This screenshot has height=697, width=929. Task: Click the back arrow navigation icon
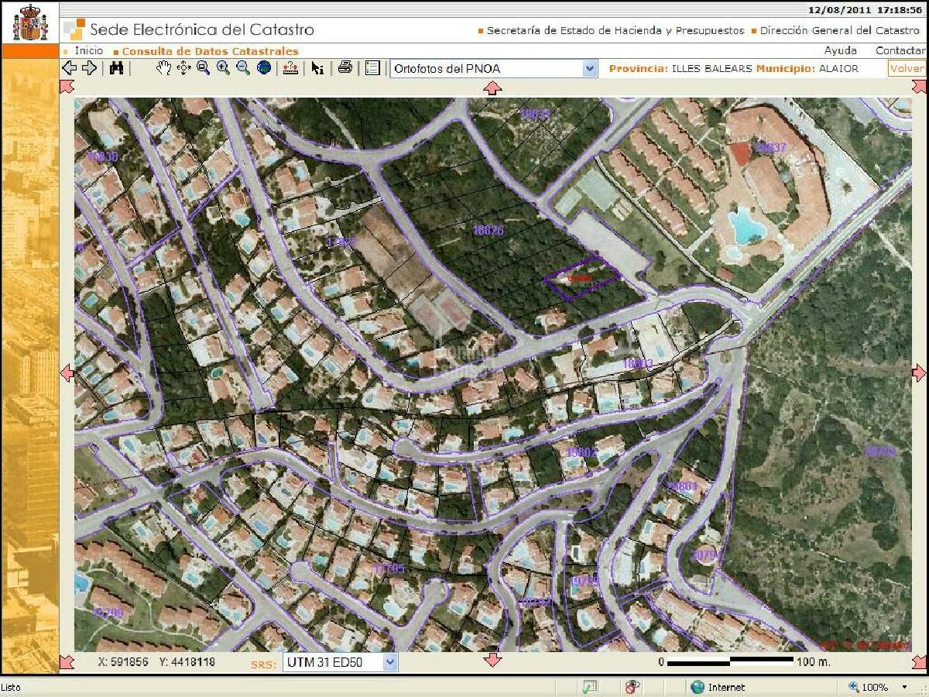(69, 68)
